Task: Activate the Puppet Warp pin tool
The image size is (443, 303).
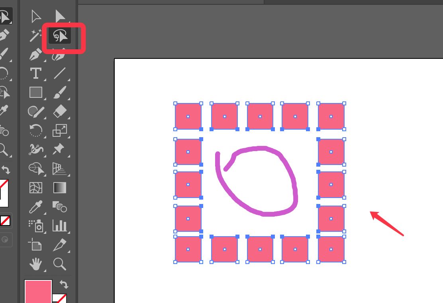Action: tap(60, 149)
